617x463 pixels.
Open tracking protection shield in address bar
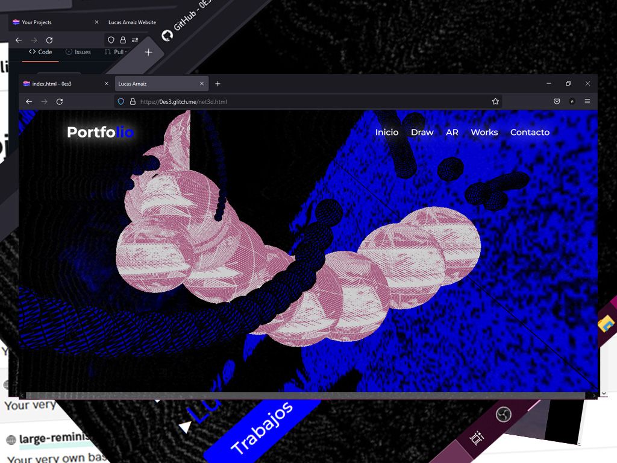tap(121, 101)
